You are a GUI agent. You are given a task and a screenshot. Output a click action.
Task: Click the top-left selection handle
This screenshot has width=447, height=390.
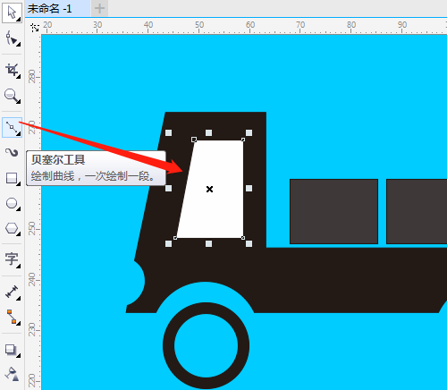[x=168, y=132]
